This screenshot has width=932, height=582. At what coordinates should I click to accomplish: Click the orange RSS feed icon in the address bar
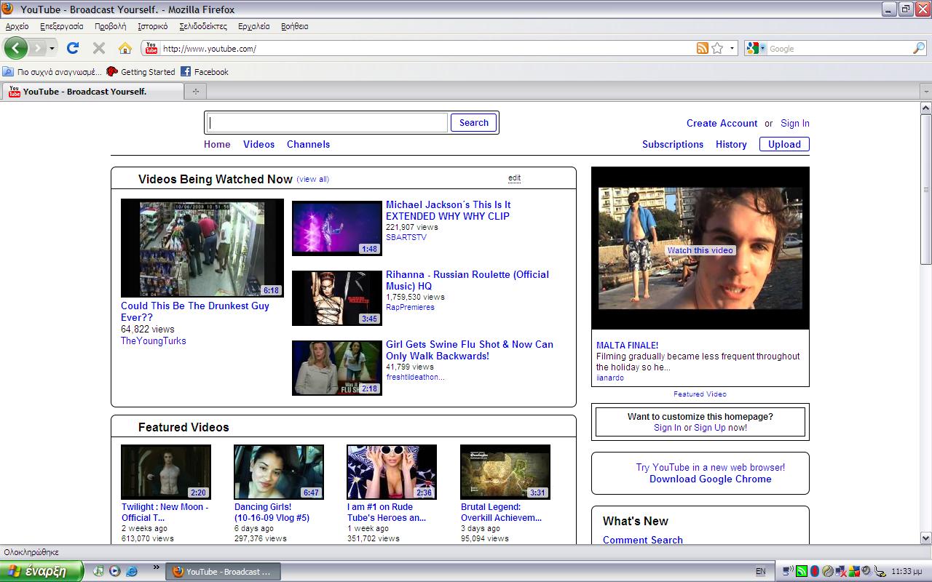coord(703,49)
